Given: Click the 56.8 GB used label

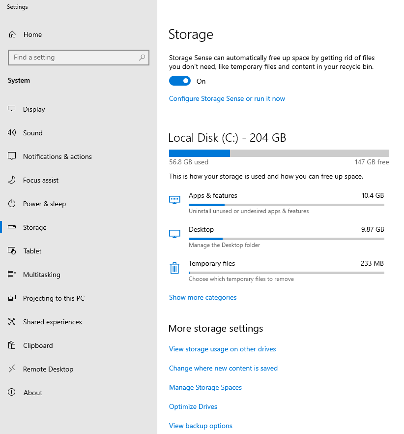Looking at the screenshot, I should [189, 162].
